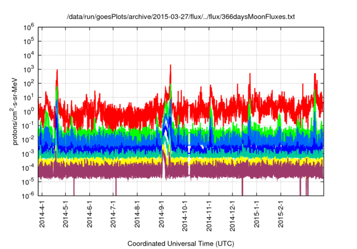This screenshot has height=249, width=357.
Task: Click the 2014-6-1 date tick label
Action: (x=90, y=213)
